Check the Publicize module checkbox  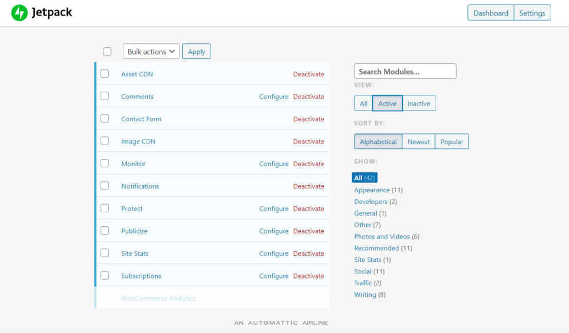105,231
